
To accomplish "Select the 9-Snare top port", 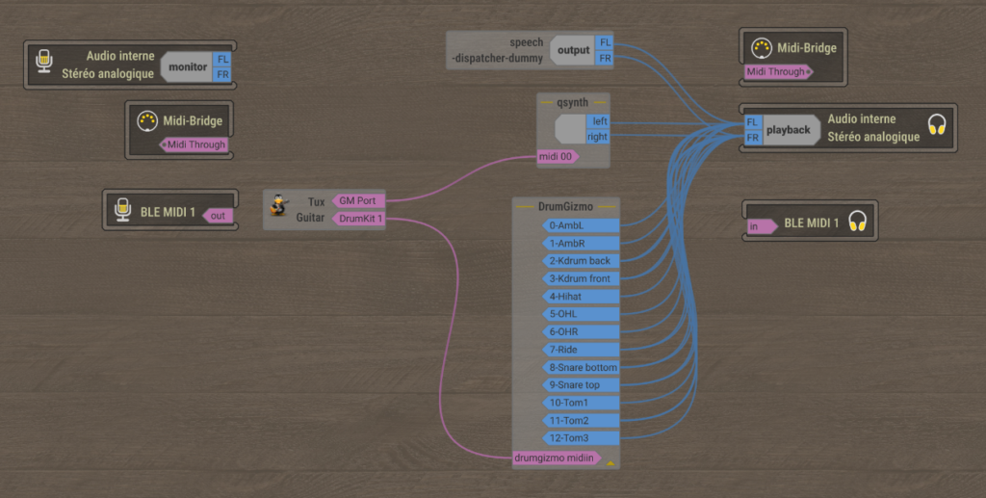I will (581, 385).
